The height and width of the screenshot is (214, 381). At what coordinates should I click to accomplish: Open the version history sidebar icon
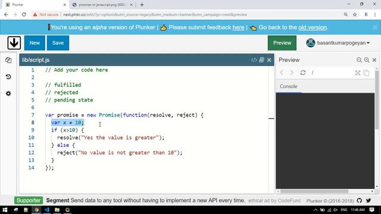click(x=8, y=77)
